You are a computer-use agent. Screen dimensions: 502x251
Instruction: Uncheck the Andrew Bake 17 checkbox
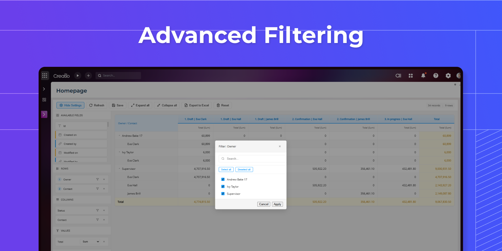coord(223,179)
